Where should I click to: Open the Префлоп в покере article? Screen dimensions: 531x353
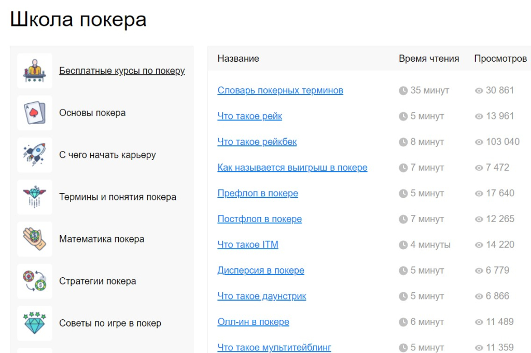[258, 193]
